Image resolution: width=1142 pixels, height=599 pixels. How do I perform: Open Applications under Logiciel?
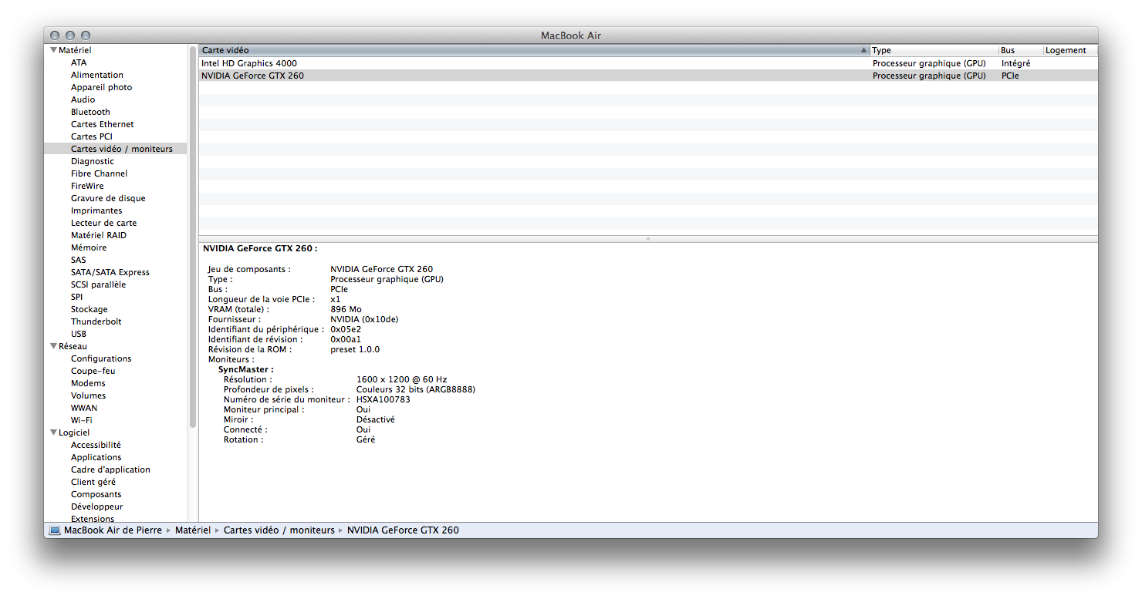point(96,457)
